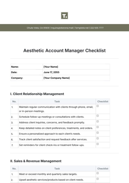
Task: Click the Company: label cell
Action: tap(27, 78)
